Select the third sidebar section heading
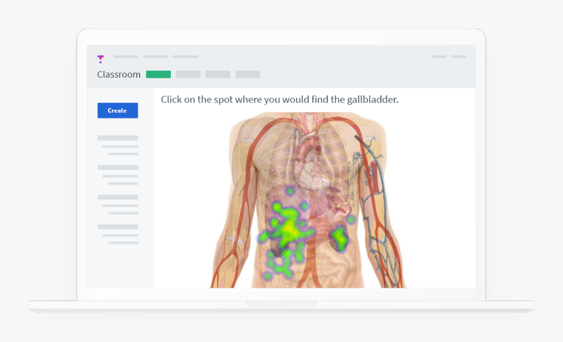 118,197
